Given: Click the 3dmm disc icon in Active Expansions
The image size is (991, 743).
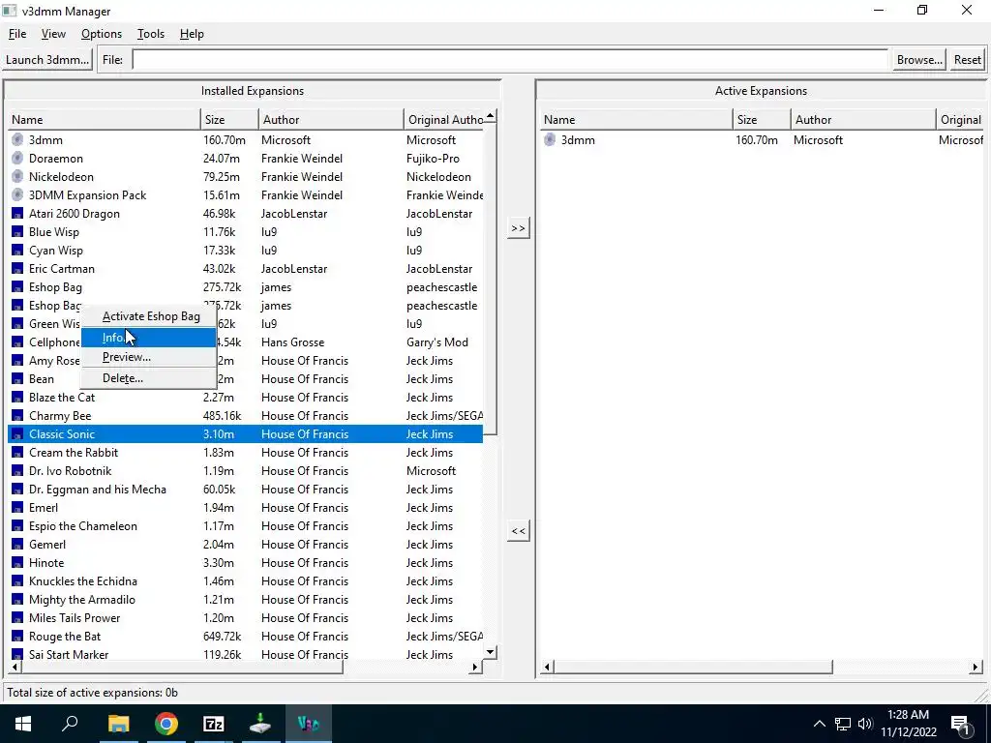Looking at the screenshot, I should coord(550,139).
